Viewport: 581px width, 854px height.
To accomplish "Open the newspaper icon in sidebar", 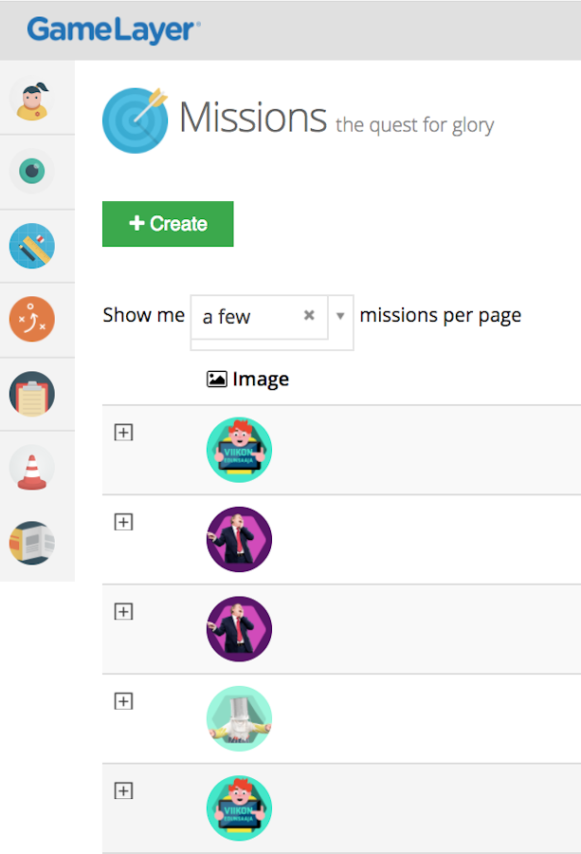I will [32, 543].
